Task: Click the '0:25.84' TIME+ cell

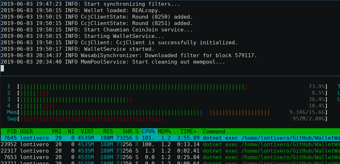Action: pyautogui.click(x=189, y=158)
